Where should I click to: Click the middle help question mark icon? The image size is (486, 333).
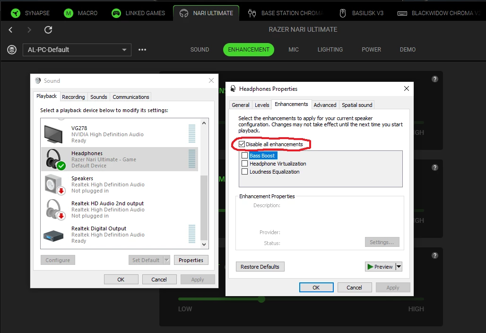[434, 167]
